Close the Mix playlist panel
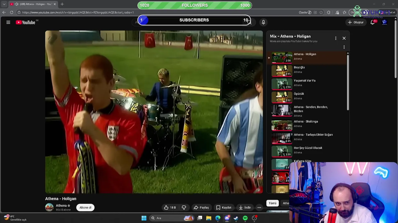 [344, 38]
